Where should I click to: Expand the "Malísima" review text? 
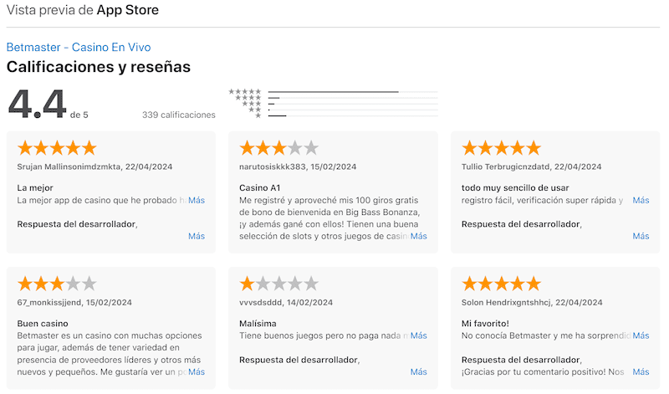coord(418,336)
